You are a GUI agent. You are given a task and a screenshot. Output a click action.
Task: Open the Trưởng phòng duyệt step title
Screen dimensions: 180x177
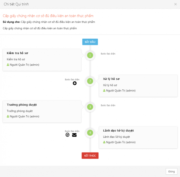click(x=22, y=105)
